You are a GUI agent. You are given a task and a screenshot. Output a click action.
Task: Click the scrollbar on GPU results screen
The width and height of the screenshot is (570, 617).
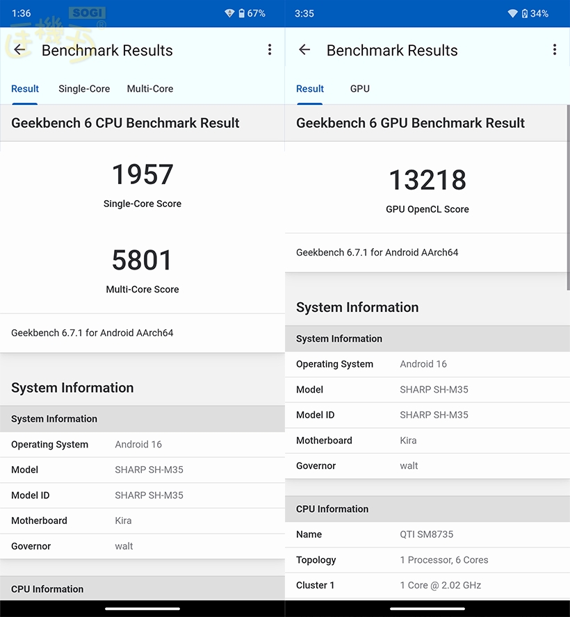click(x=568, y=197)
